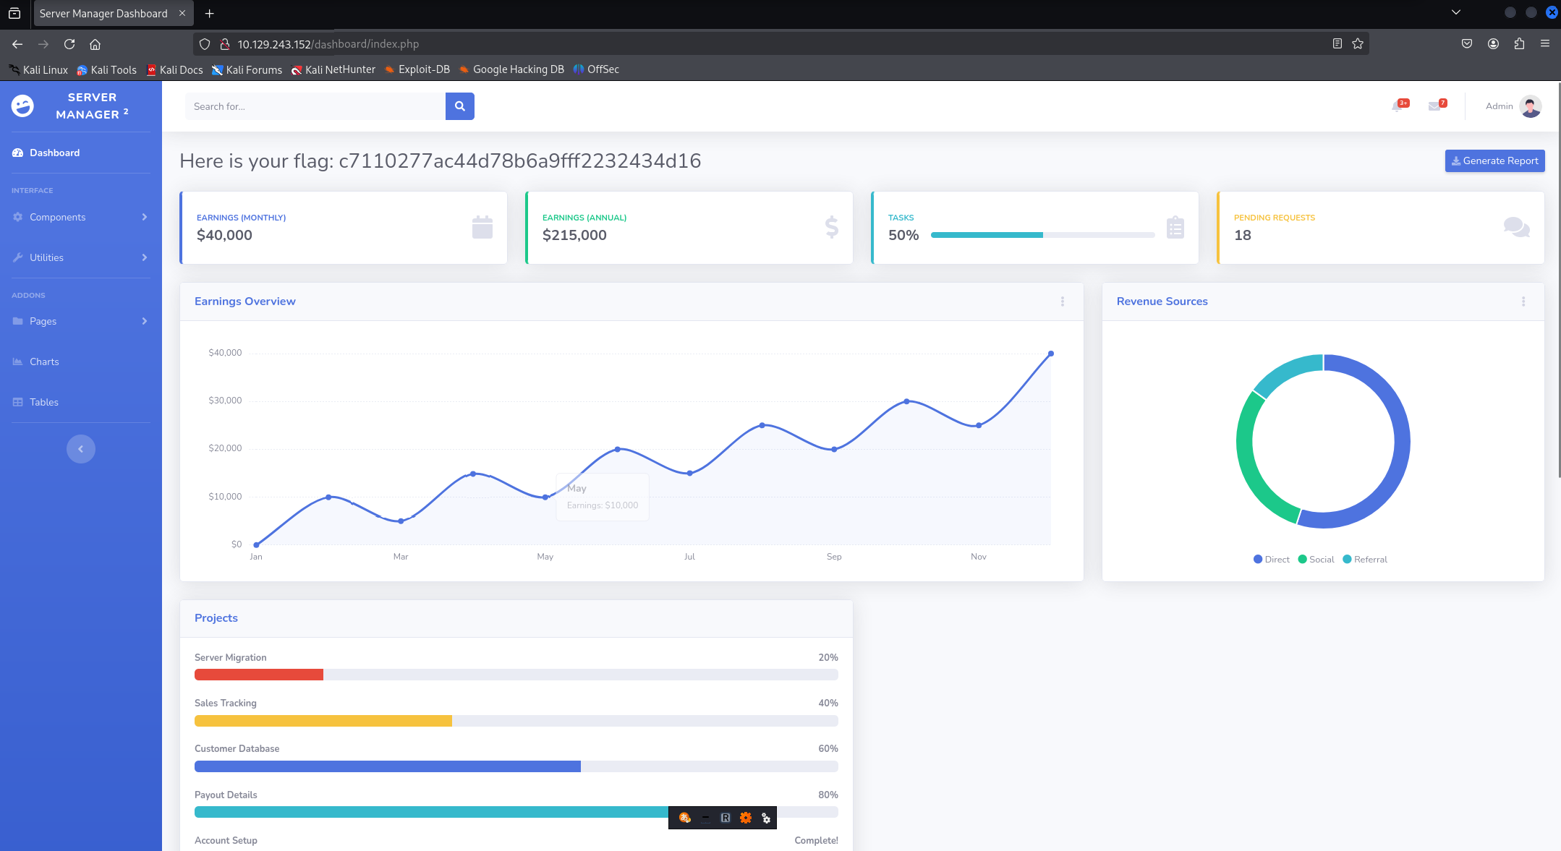Toggle Social legend in revenue chart
The image size is (1561, 851).
[x=1316, y=560]
